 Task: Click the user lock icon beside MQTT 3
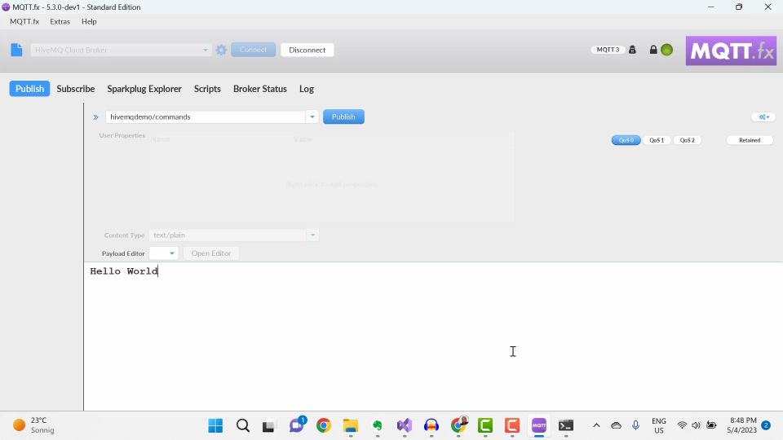point(632,50)
